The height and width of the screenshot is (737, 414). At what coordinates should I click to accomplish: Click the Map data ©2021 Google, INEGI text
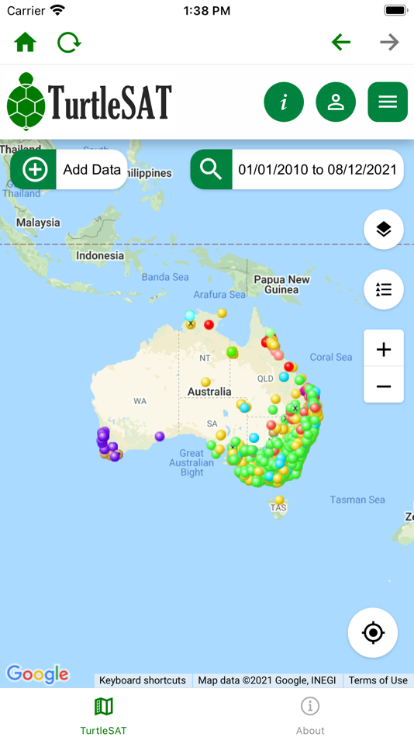point(267,680)
